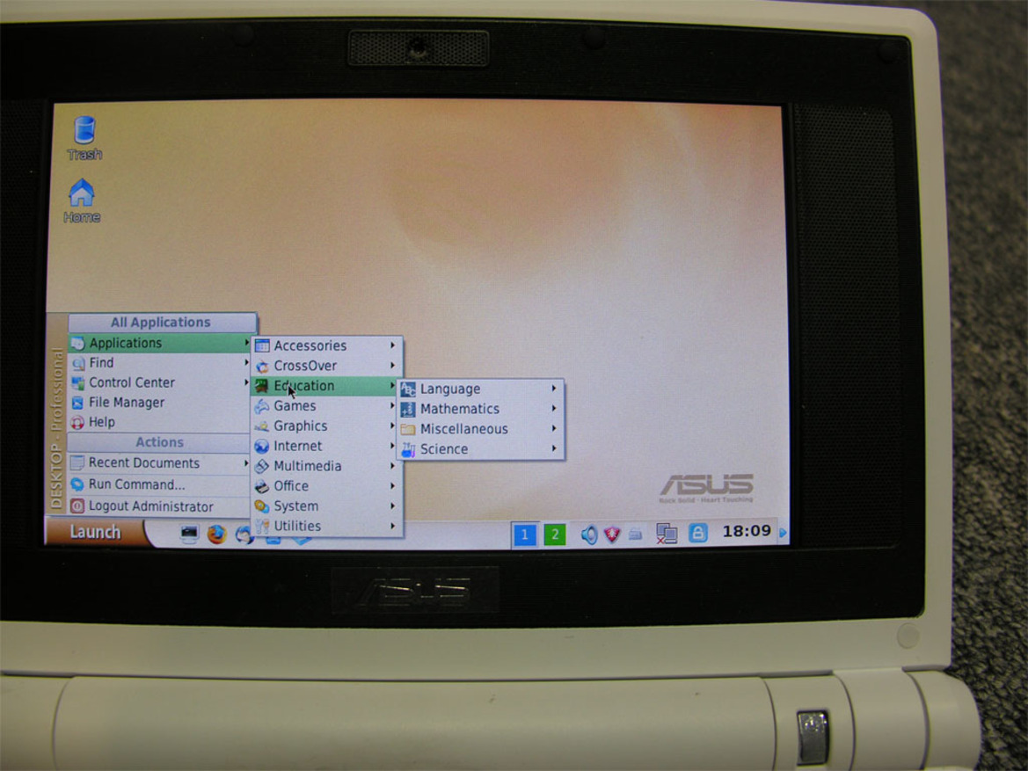Switch to virtual desktop 1
Screen dimensions: 1028x771
(524, 535)
